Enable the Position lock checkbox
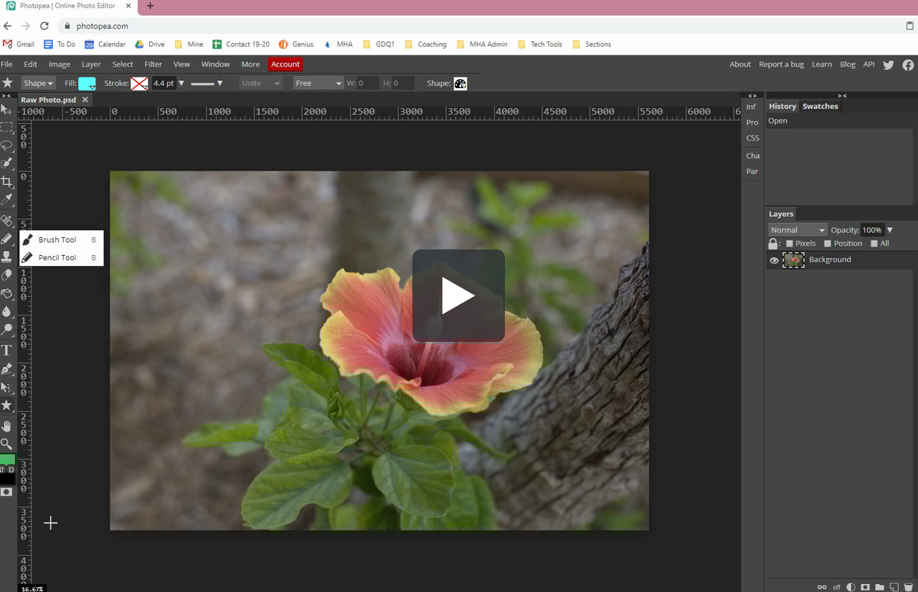 (828, 243)
